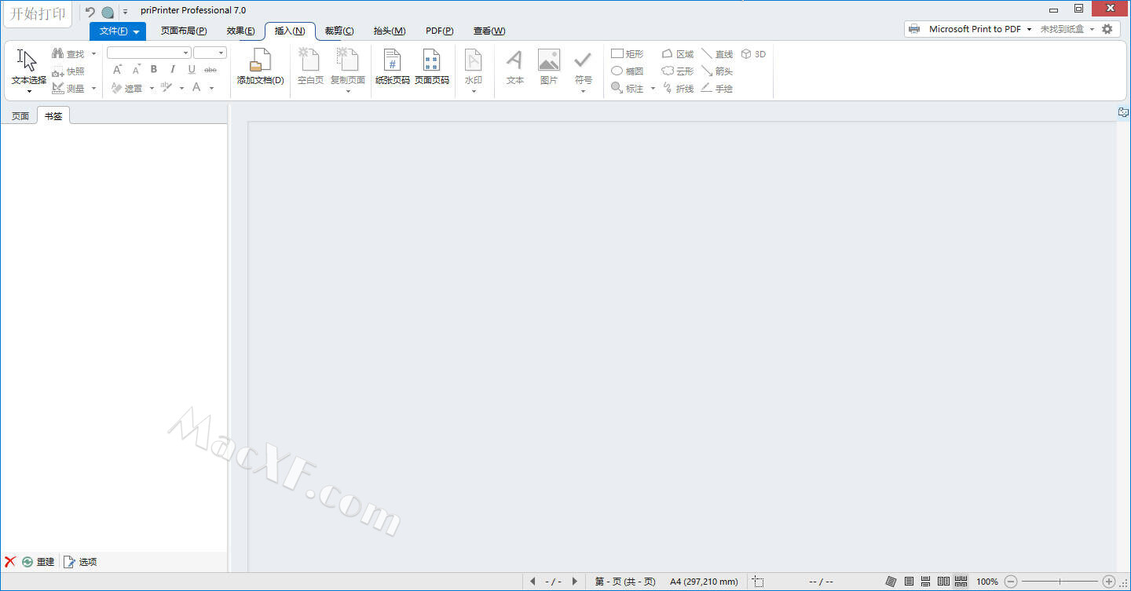Switch to the 裁剪(C) tab
Screen dimensions: 1131x591
pos(339,31)
